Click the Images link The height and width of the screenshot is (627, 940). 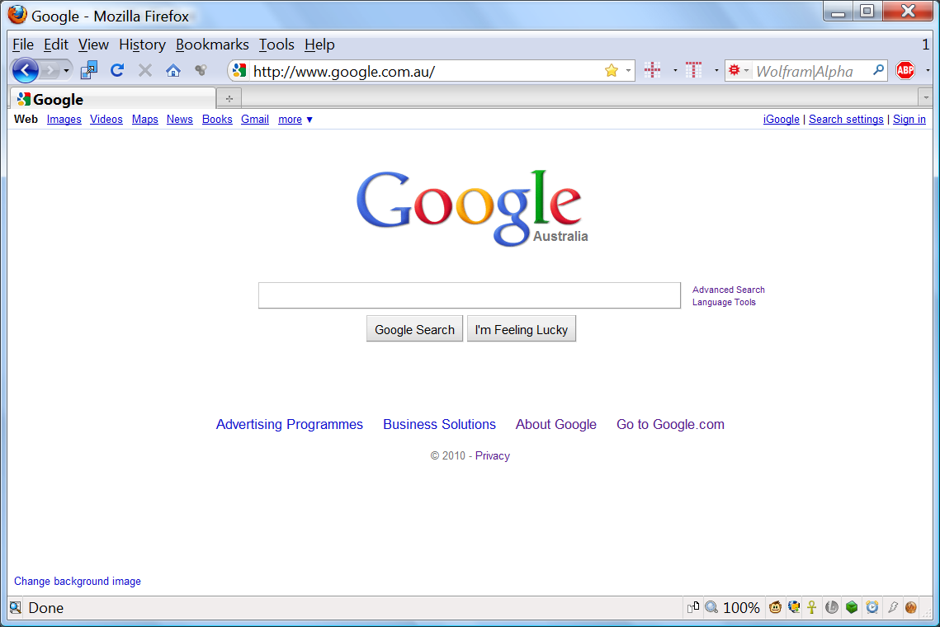click(64, 120)
